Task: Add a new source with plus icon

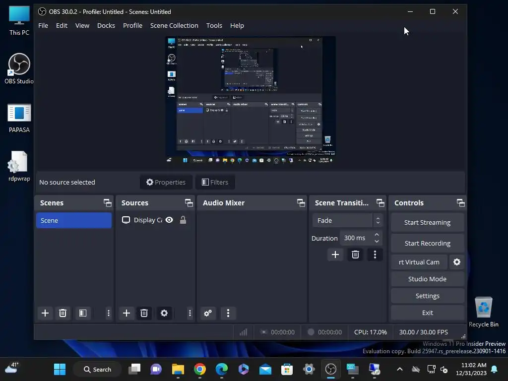Action: (x=127, y=313)
